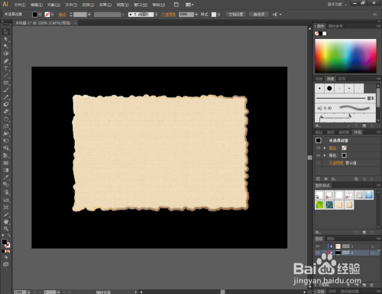Toggle visibility of layer 图层 1
The width and height of the screenshot is (382, 294).
point(318,247)
